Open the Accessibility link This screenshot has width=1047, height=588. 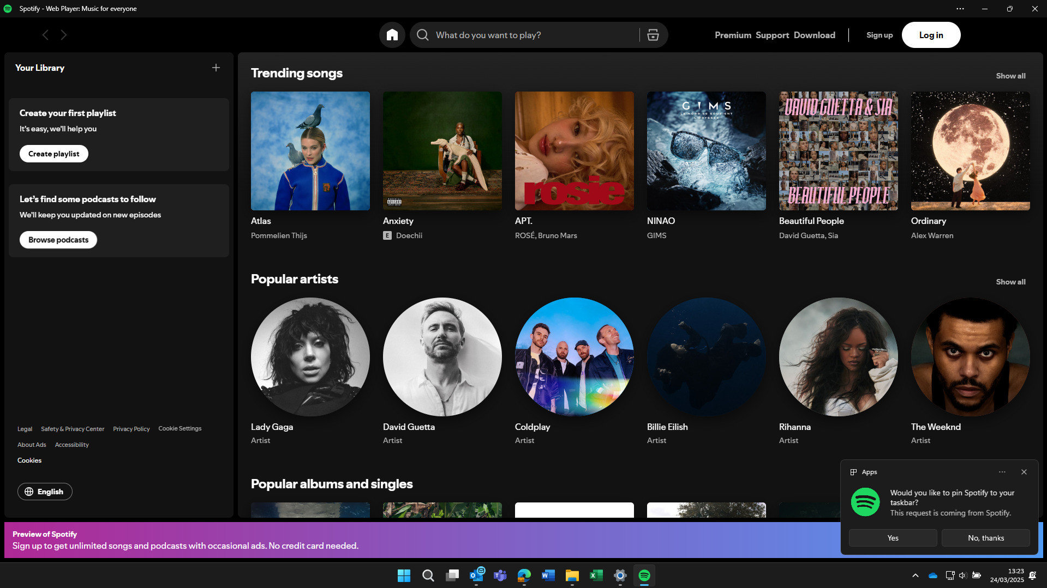[71, 445]
